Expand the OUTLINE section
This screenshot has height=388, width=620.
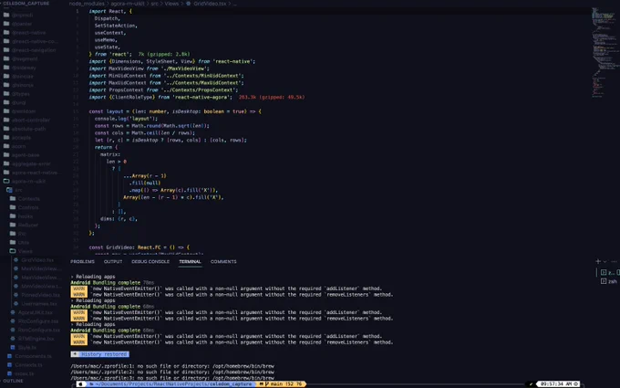14,381
